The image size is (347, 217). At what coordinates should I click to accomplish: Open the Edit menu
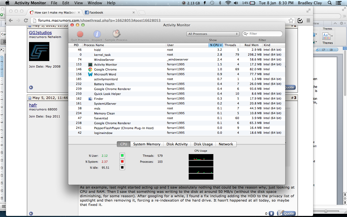pyautogui.click(x=66, y=3)
